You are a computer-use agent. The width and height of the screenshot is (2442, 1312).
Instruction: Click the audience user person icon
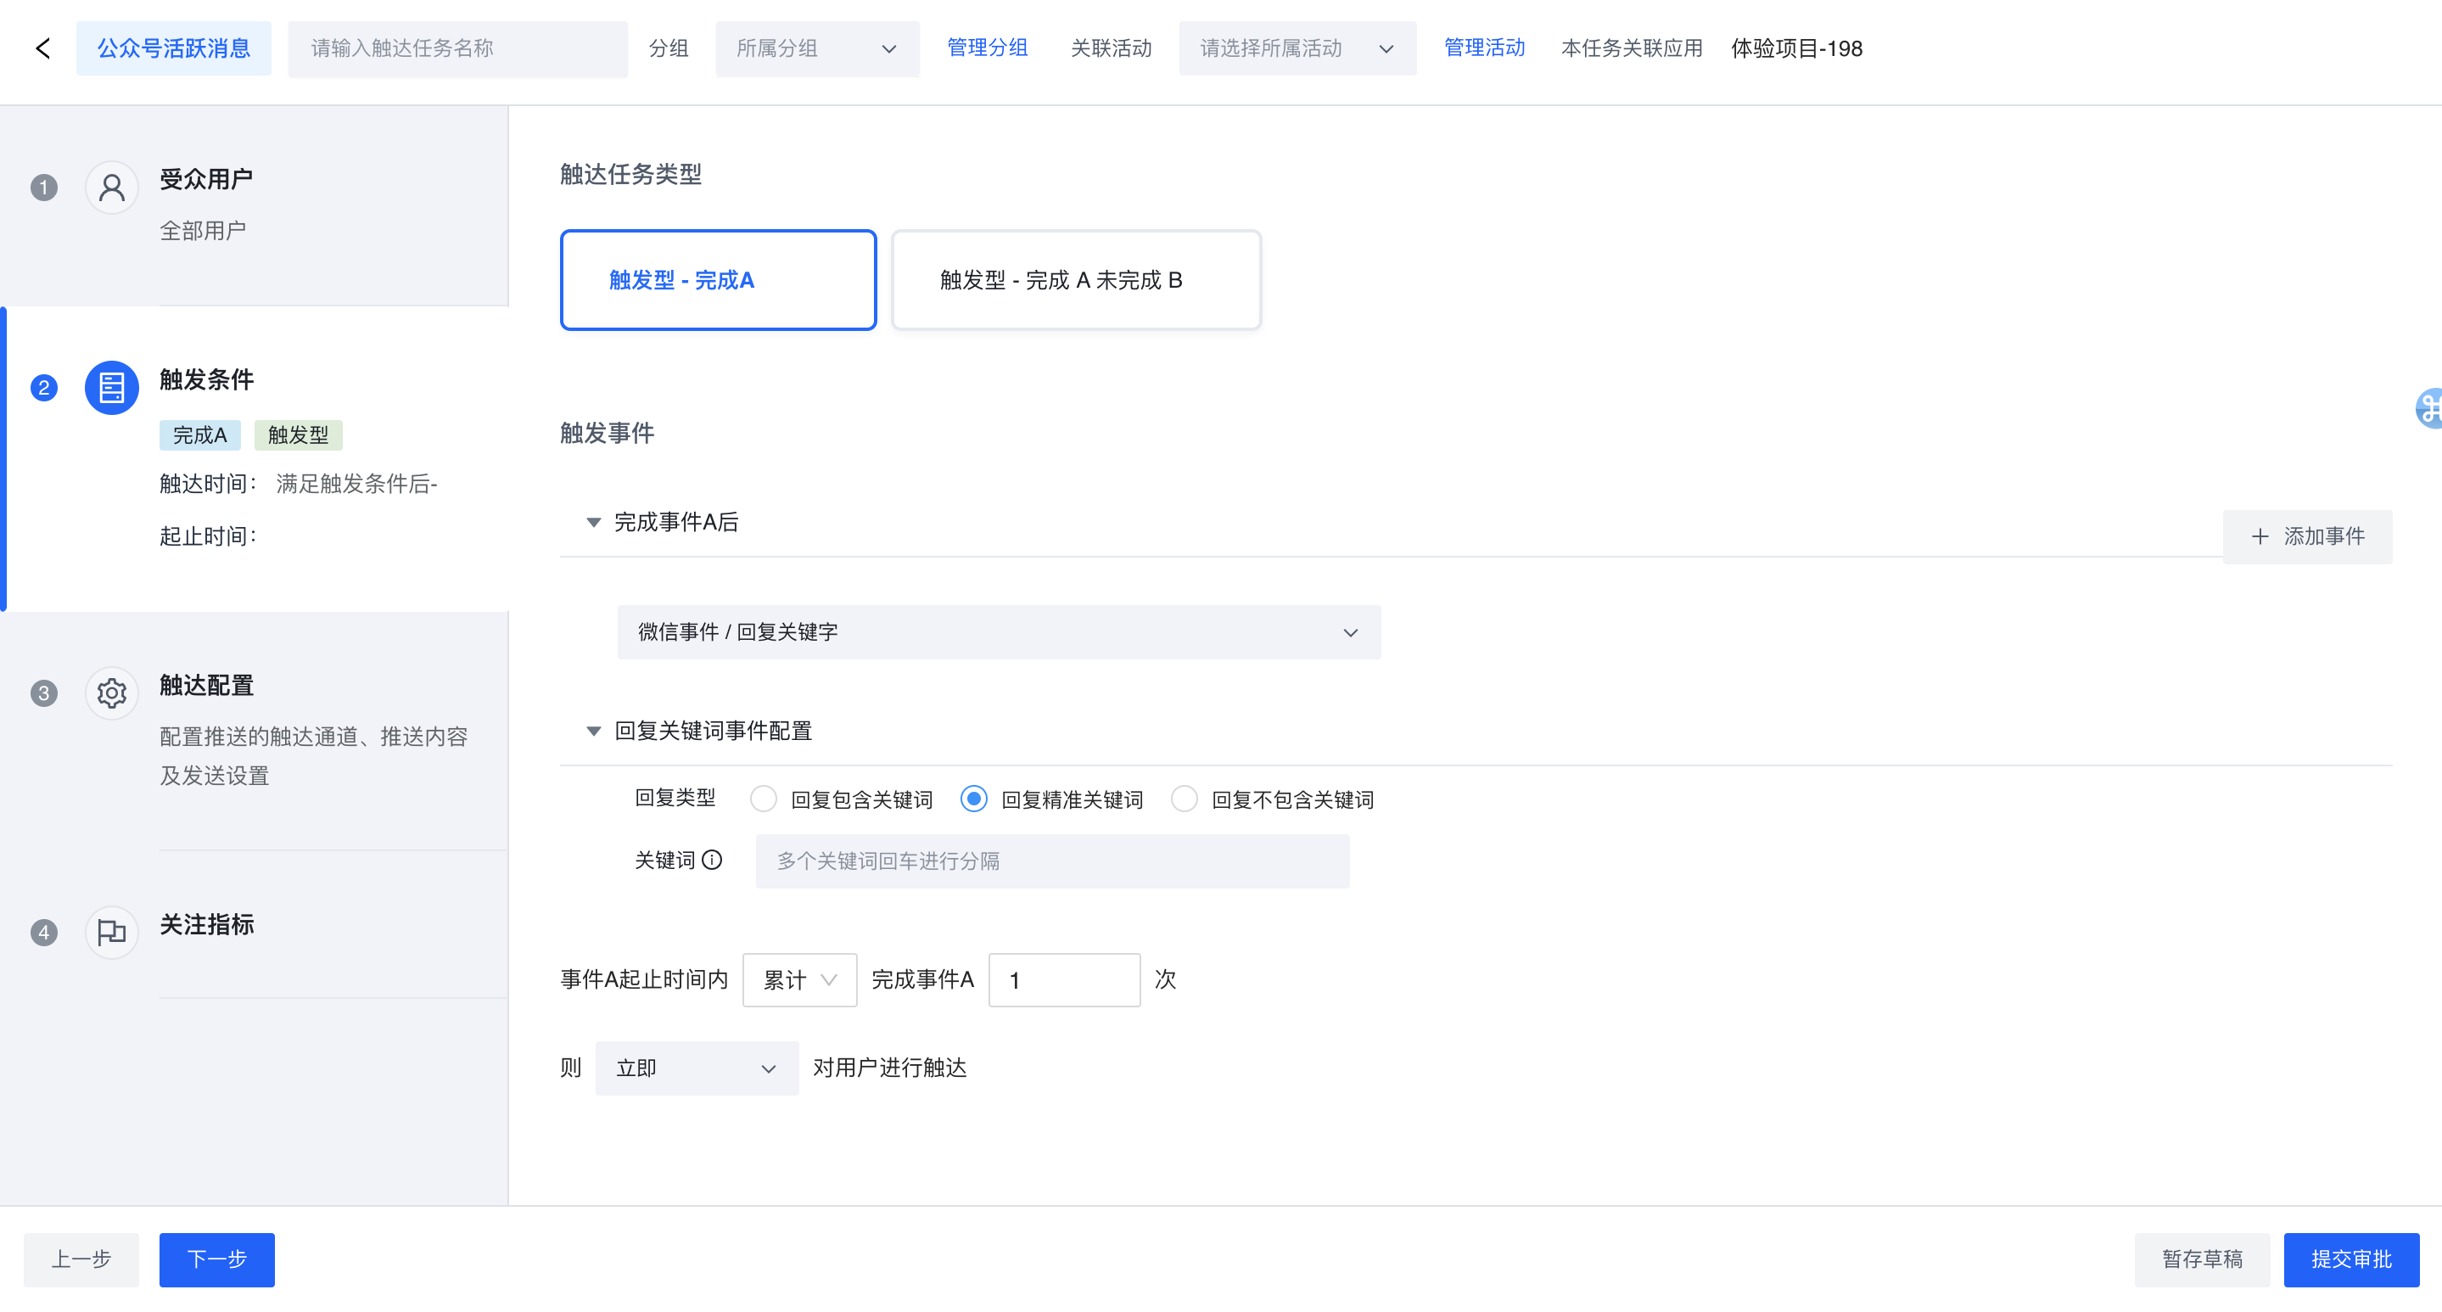point(112,188)
